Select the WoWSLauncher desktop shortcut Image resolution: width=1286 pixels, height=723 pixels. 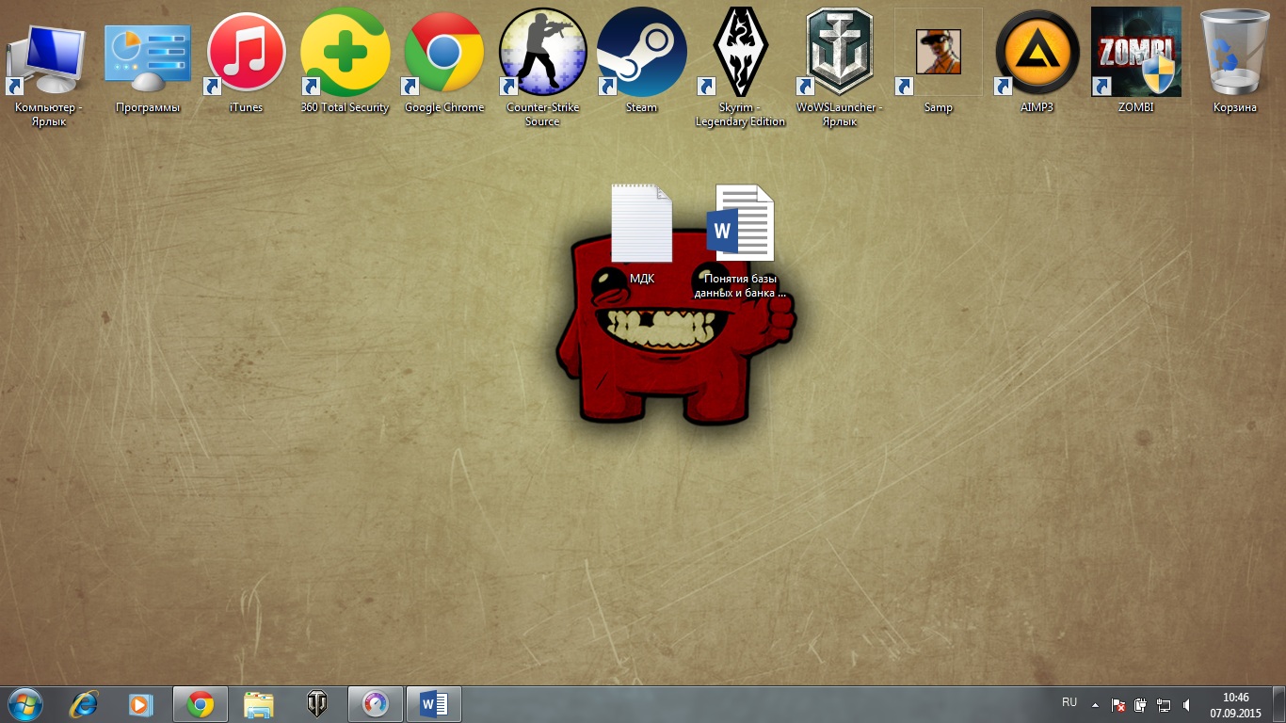tap(840, 68)
